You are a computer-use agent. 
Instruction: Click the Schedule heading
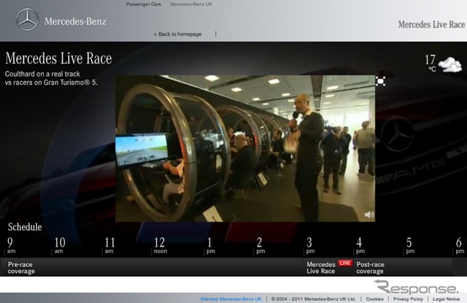tap(25, 227)
